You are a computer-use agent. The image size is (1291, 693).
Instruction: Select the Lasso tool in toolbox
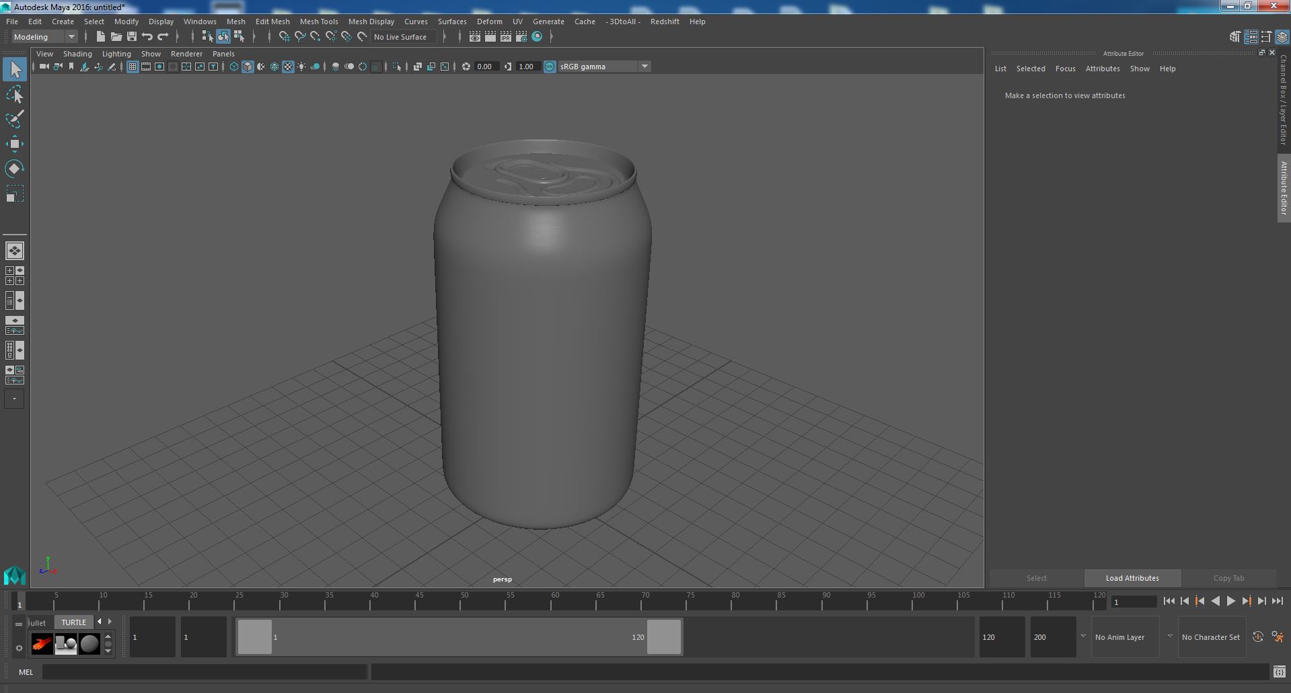coord(14,95)
